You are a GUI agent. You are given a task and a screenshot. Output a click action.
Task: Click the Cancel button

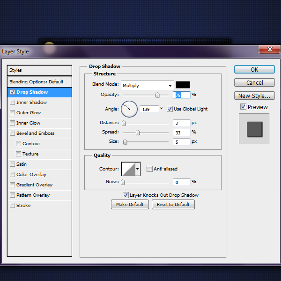coord(254,82)
